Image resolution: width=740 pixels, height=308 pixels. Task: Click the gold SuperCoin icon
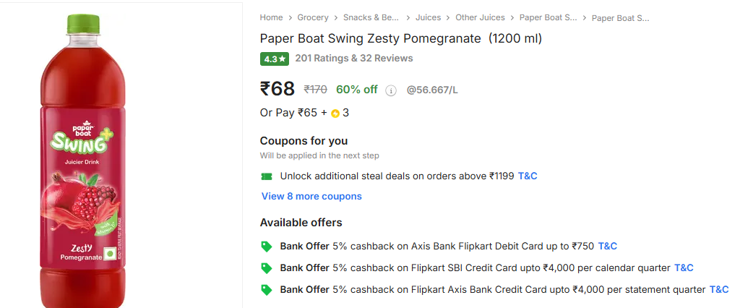point(335,114)
